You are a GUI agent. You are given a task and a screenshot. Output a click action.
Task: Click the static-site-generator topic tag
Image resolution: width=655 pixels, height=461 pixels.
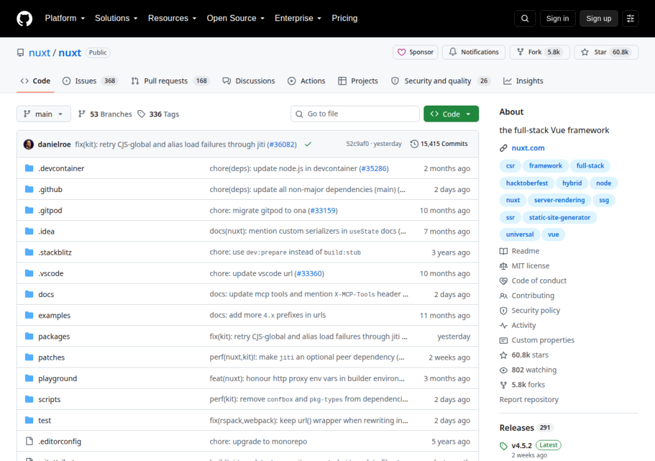[x=559, y=218]
